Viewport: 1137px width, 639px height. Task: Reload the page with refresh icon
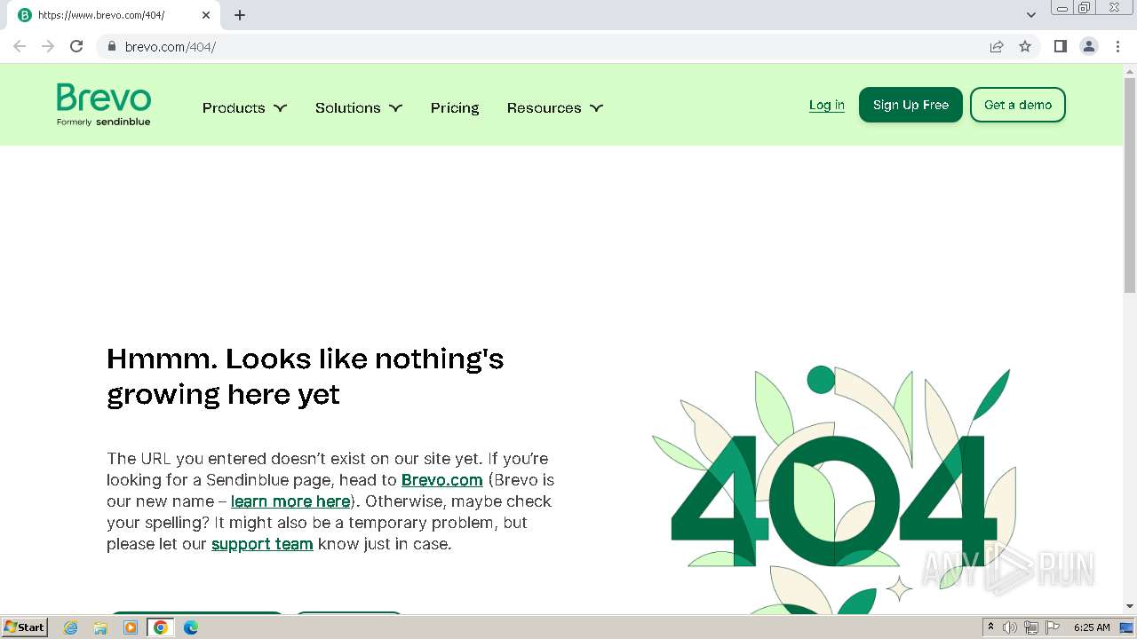point(76,46)
